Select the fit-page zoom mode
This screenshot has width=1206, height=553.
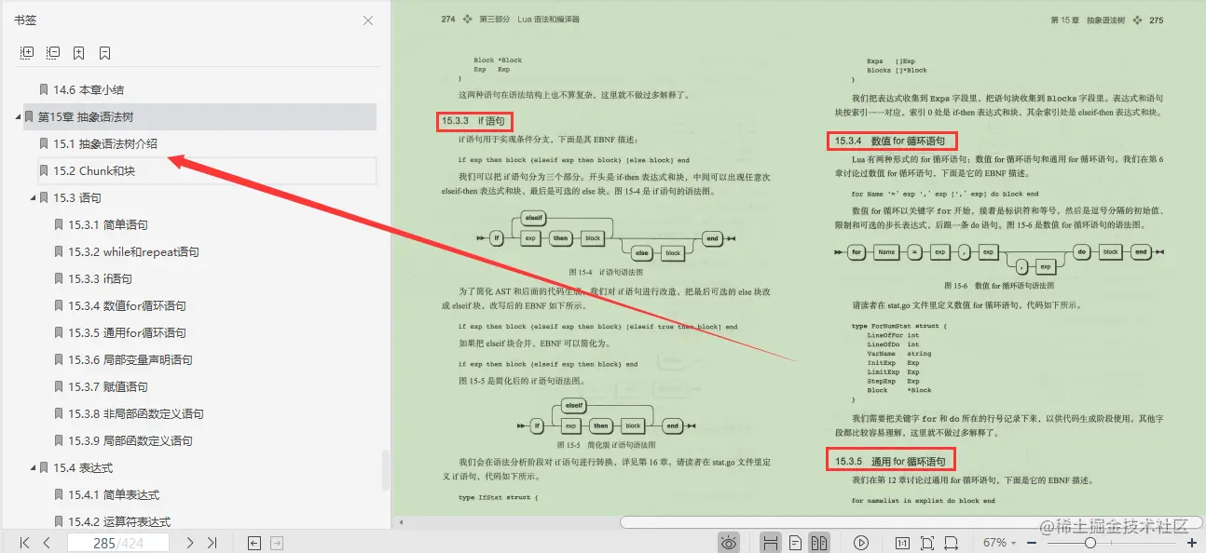927,542
